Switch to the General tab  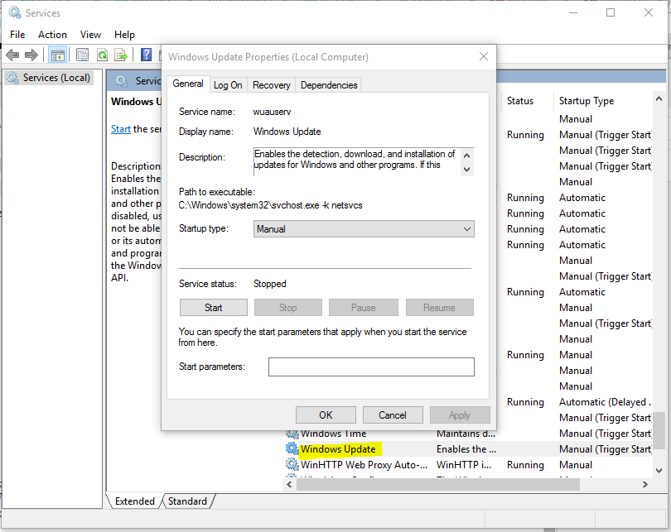point(188,84)
